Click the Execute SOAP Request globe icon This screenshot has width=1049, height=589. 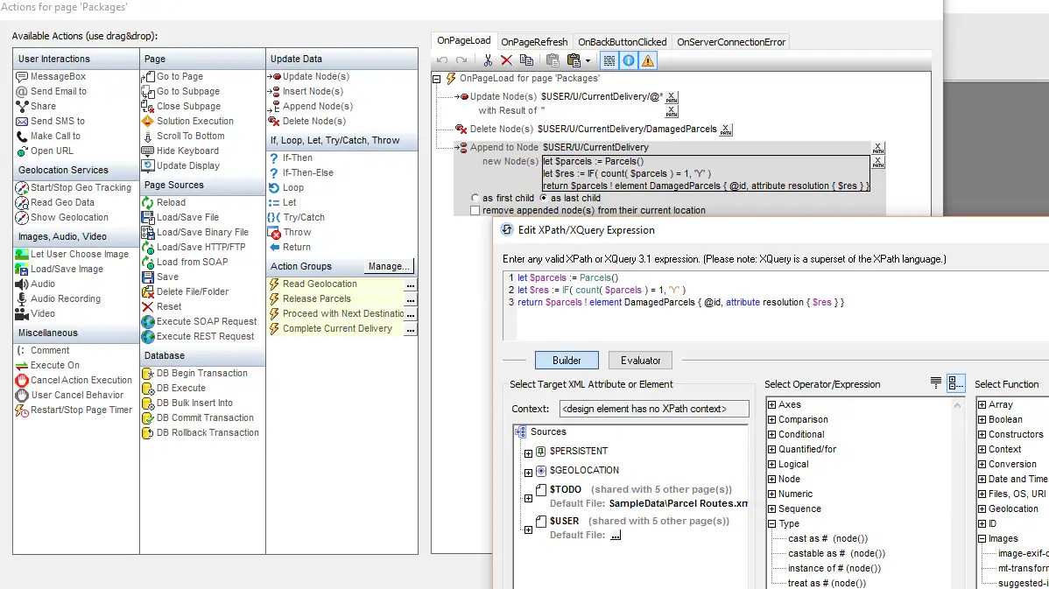pyautogui.click(x=148, y=321)
